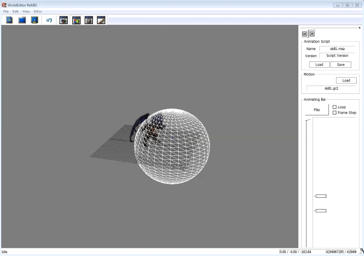
Task: Click the coordinates readout 0.00 / -0.00 / -163.84
Action: pos(295,252)
